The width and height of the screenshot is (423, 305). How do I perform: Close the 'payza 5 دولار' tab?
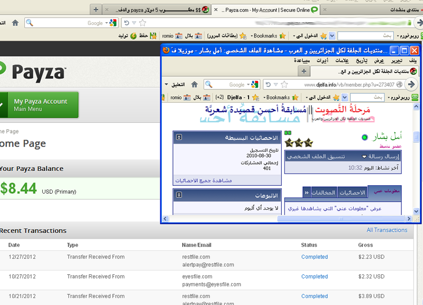[x=107, y=10]
